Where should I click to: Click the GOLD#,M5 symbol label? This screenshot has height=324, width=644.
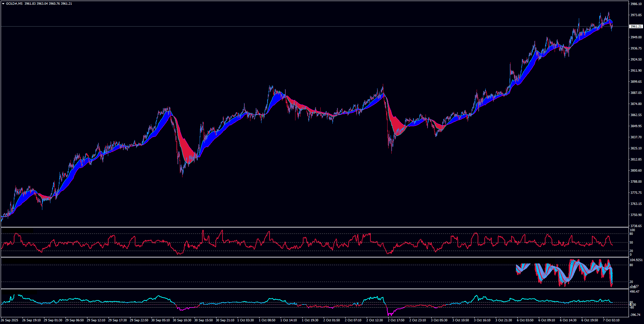[14, 4]
